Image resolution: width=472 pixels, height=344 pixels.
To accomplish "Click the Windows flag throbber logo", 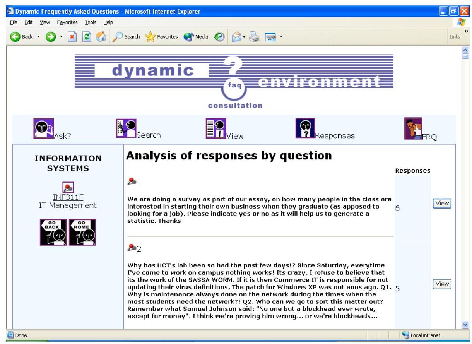I will [462, 22].
